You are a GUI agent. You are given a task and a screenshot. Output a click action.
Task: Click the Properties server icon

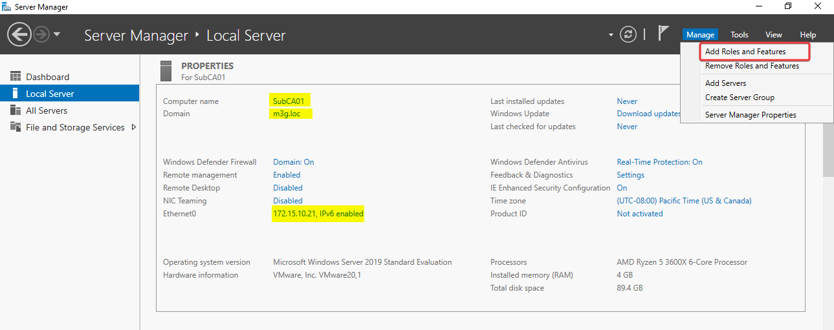pyautogui.click(x=166, y=70)
